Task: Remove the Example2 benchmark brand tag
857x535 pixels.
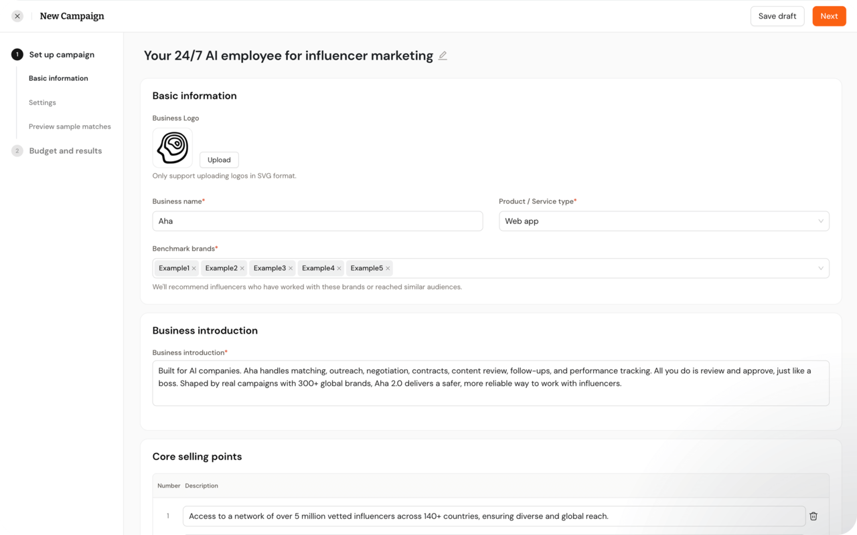Action: point(242,268)
